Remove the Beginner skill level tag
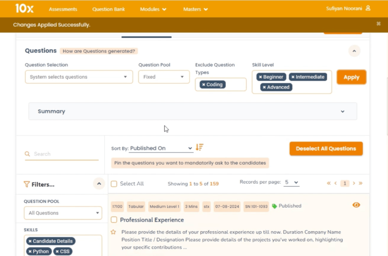The image size is (388, 256). point(260,77)
